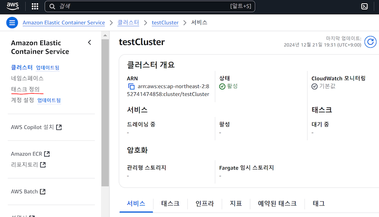Open Amazon Elastic Container Service breadcrumb link

[64, 23]
